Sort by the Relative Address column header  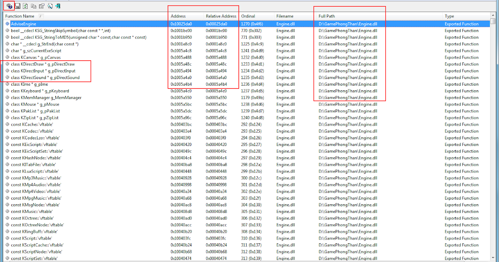[221, 16]
